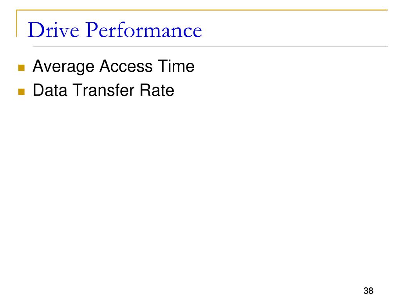The width and height of the screenshot is (401, 301).
Task: Click the empty white center of the slide
Action: coord(200,176)
